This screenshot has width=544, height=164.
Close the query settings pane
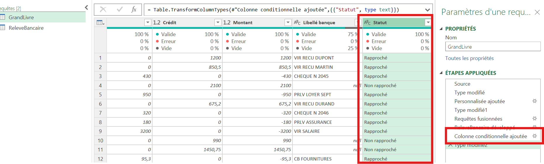tap(537, 12)
